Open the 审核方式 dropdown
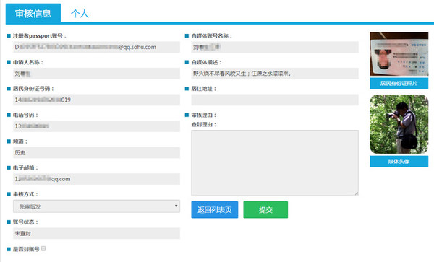The image size is (434, 262). point(96,206)
